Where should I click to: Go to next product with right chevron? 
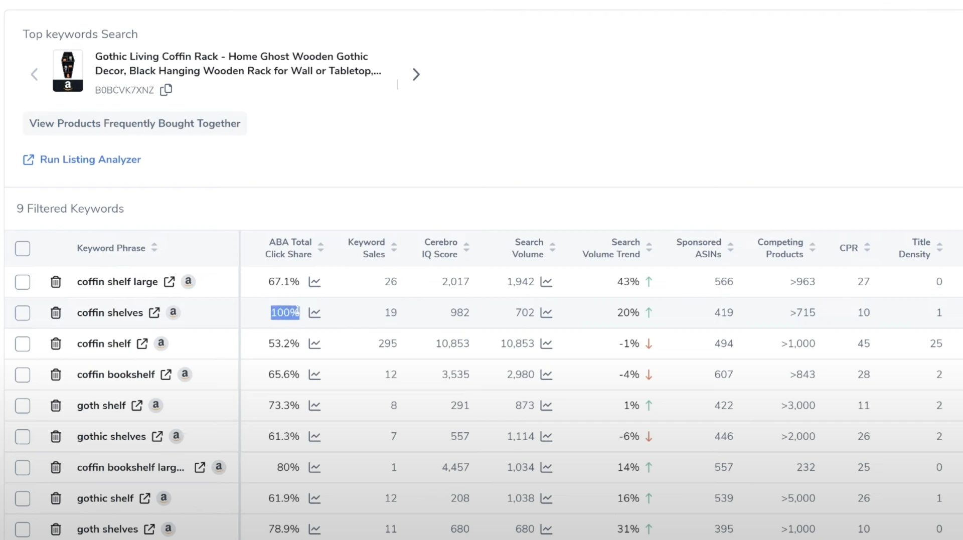[416, 75]
